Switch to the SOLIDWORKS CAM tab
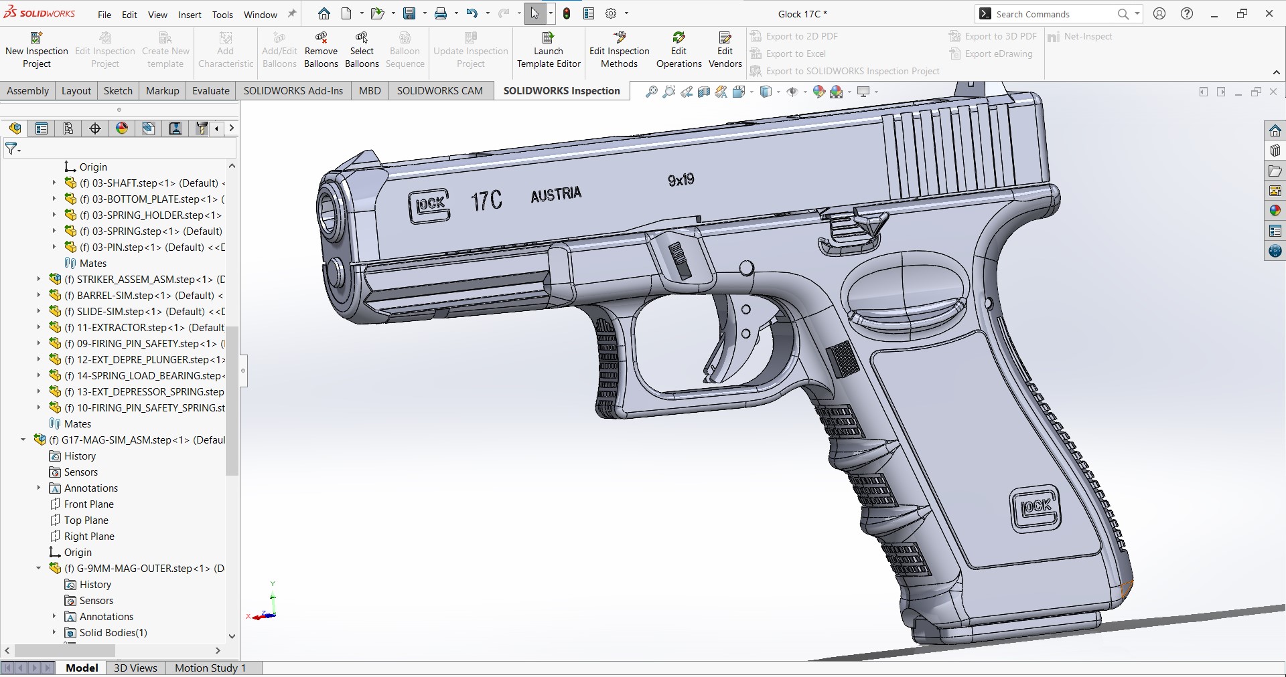This screenshot has height=677, width=1286. pyautogui.click(x=439, y=91)
